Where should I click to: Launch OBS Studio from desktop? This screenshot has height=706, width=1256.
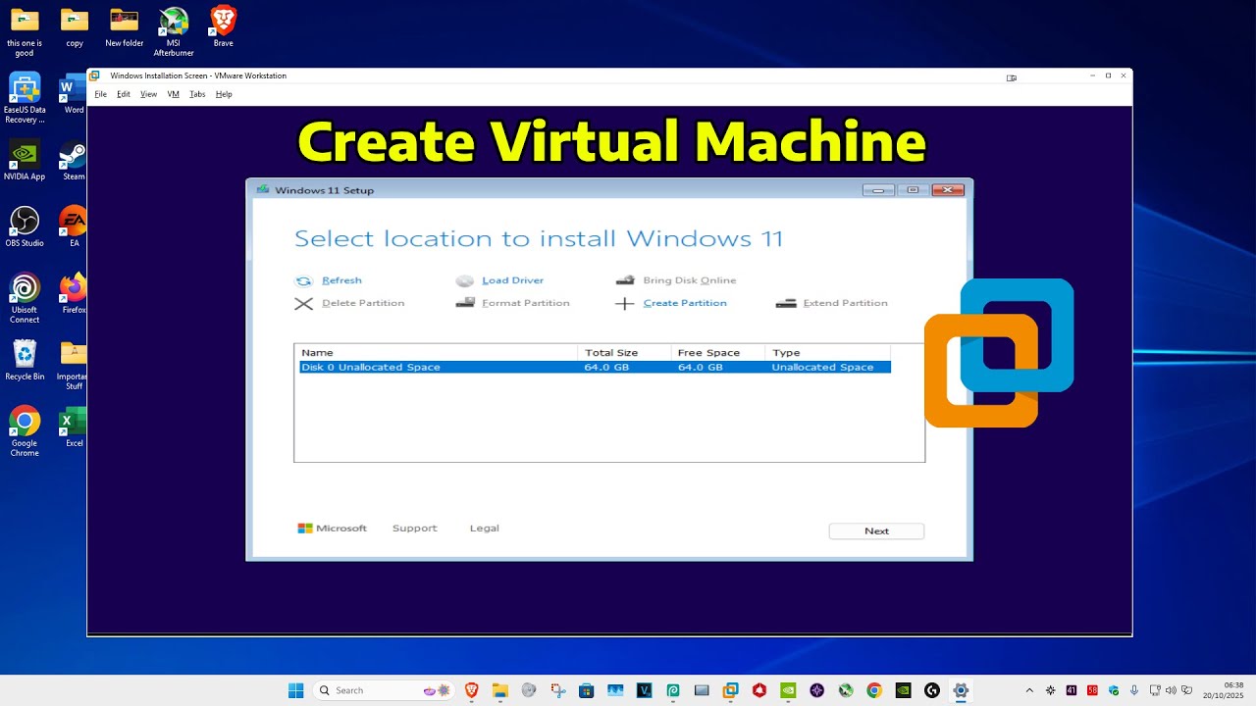pos(25,227)
